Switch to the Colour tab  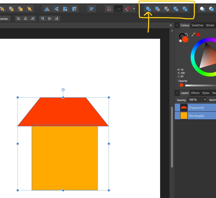click(x=185, y=25)
